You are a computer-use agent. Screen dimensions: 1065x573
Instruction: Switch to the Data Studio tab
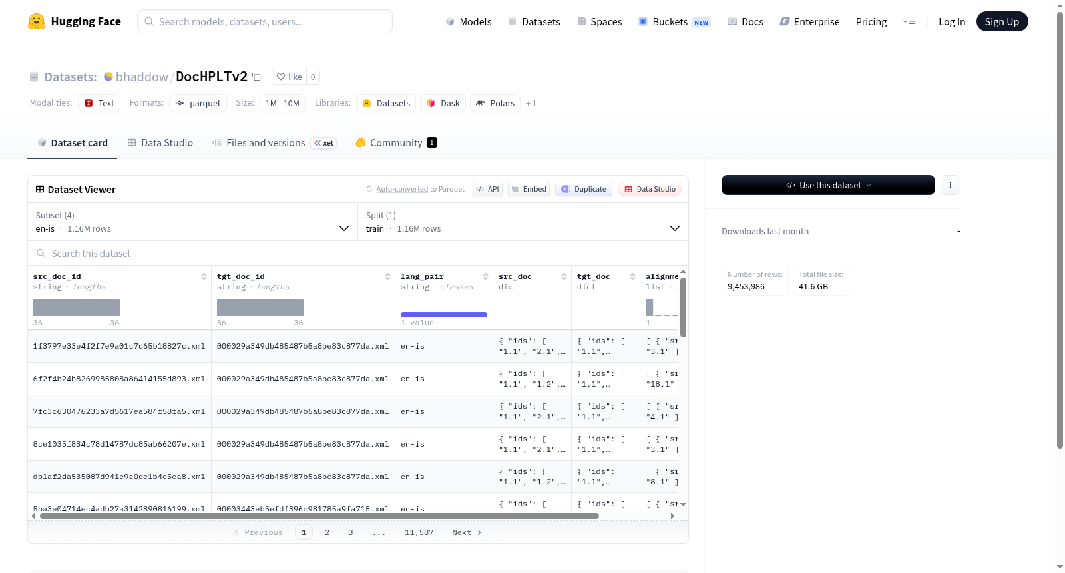(160, 143)
